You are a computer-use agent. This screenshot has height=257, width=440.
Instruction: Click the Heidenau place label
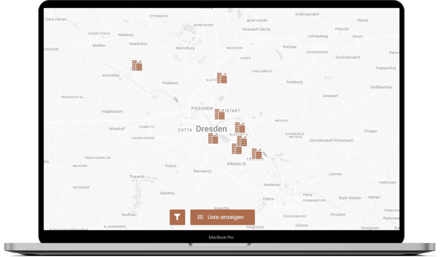point(272,184)
